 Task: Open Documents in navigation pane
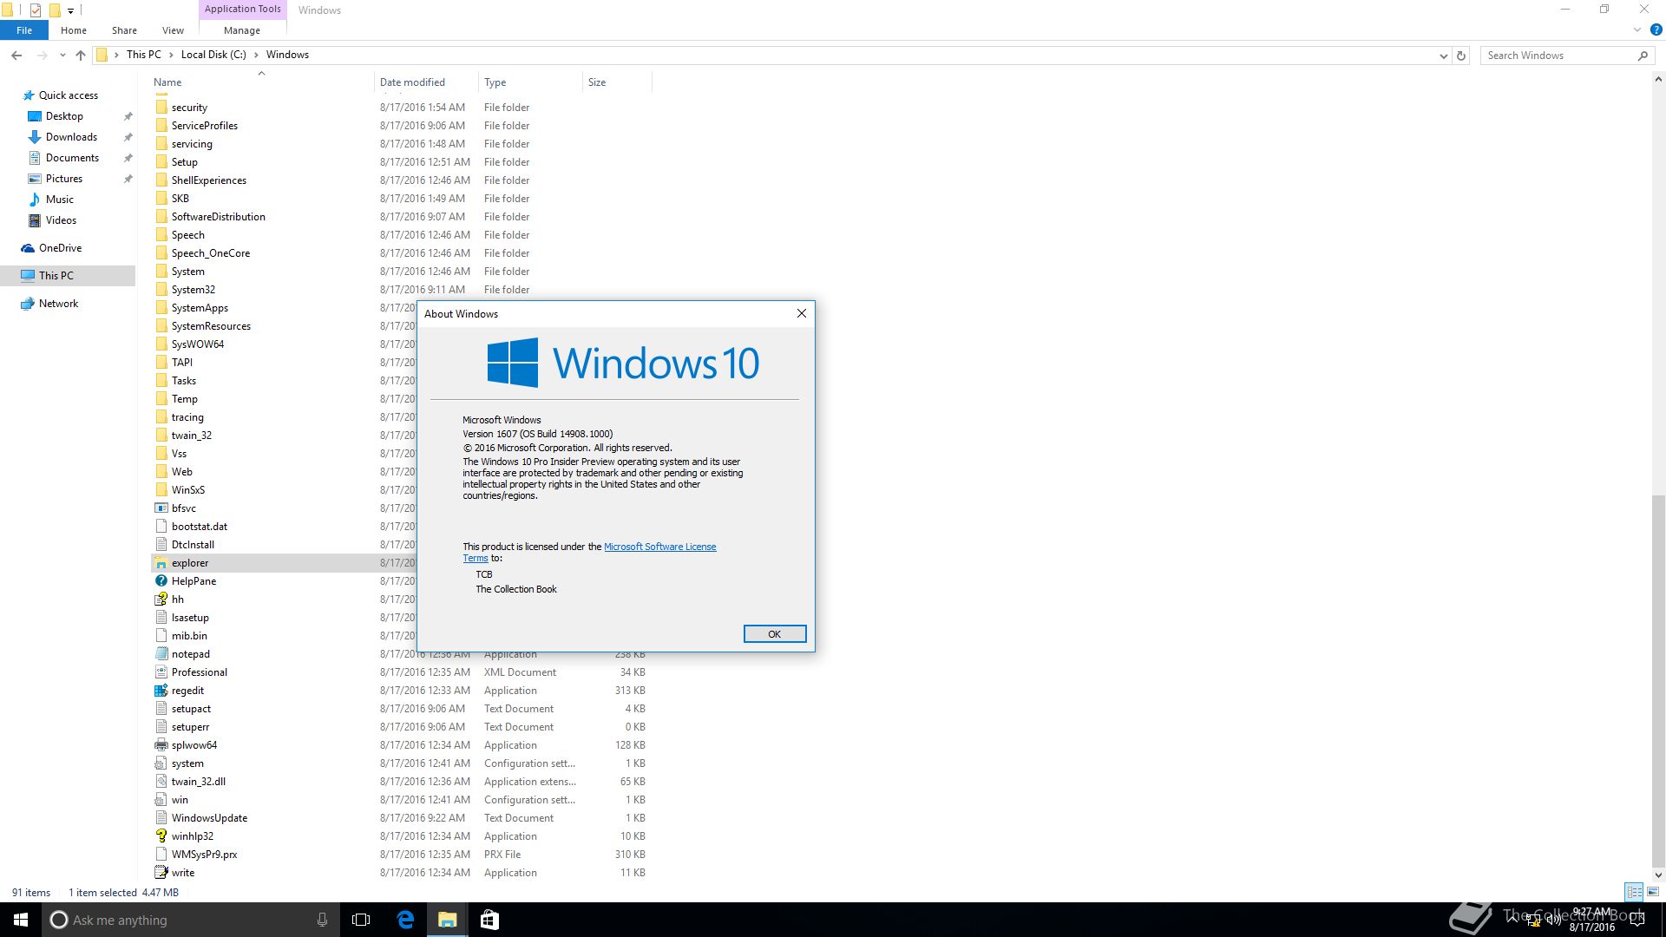coord(72,158)
